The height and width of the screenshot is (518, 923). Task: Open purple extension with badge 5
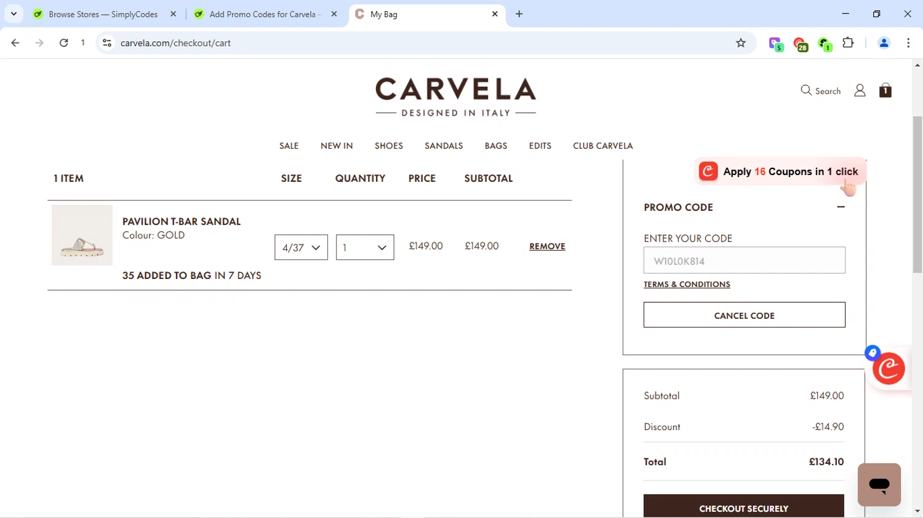click(x=775, y=43)
